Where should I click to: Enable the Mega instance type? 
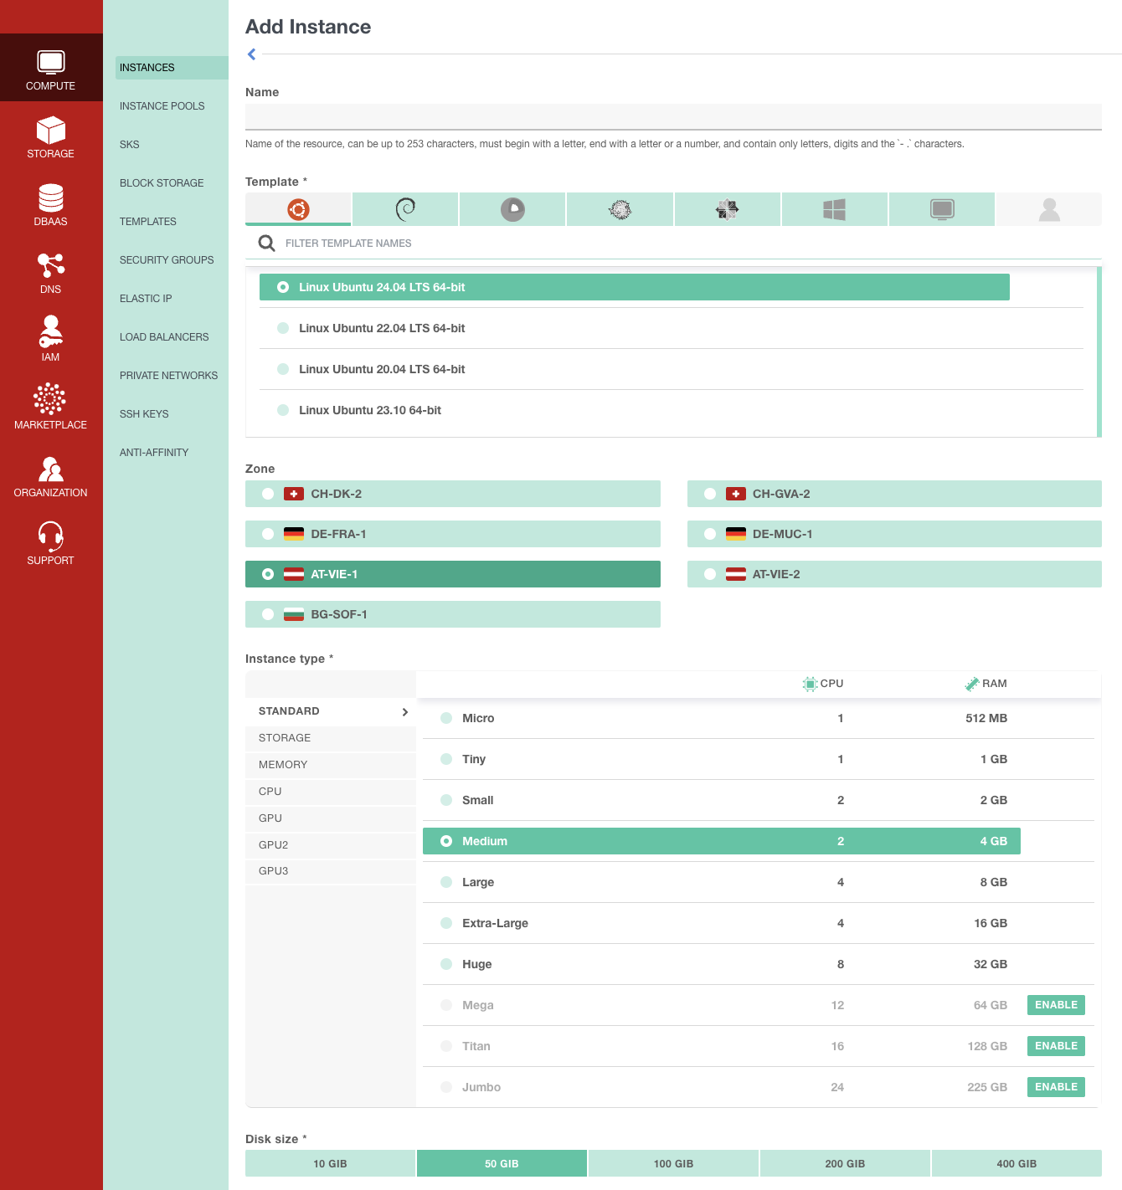pyautogui.click(x=1056, y=1005)
